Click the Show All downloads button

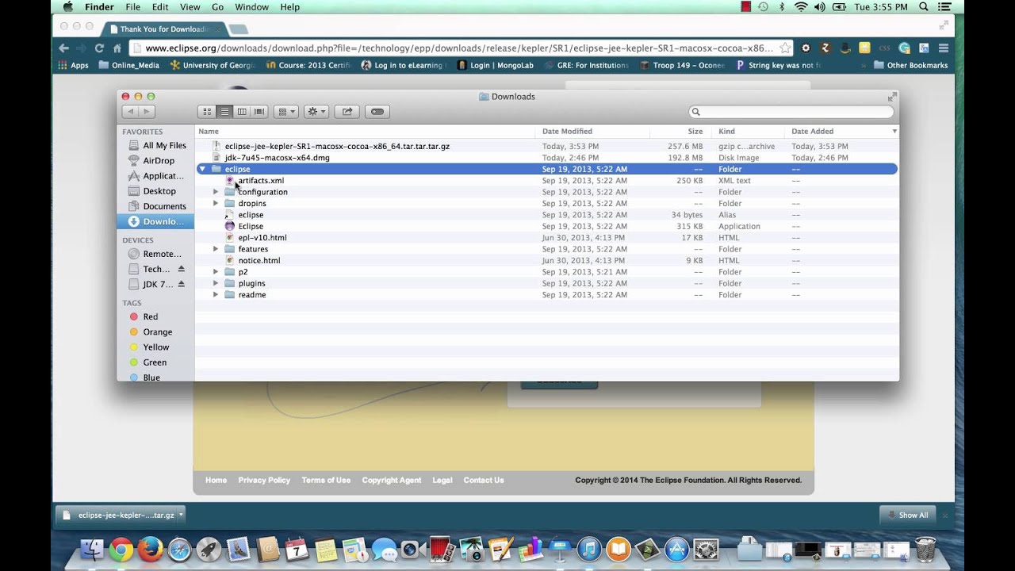pos(907,515)
